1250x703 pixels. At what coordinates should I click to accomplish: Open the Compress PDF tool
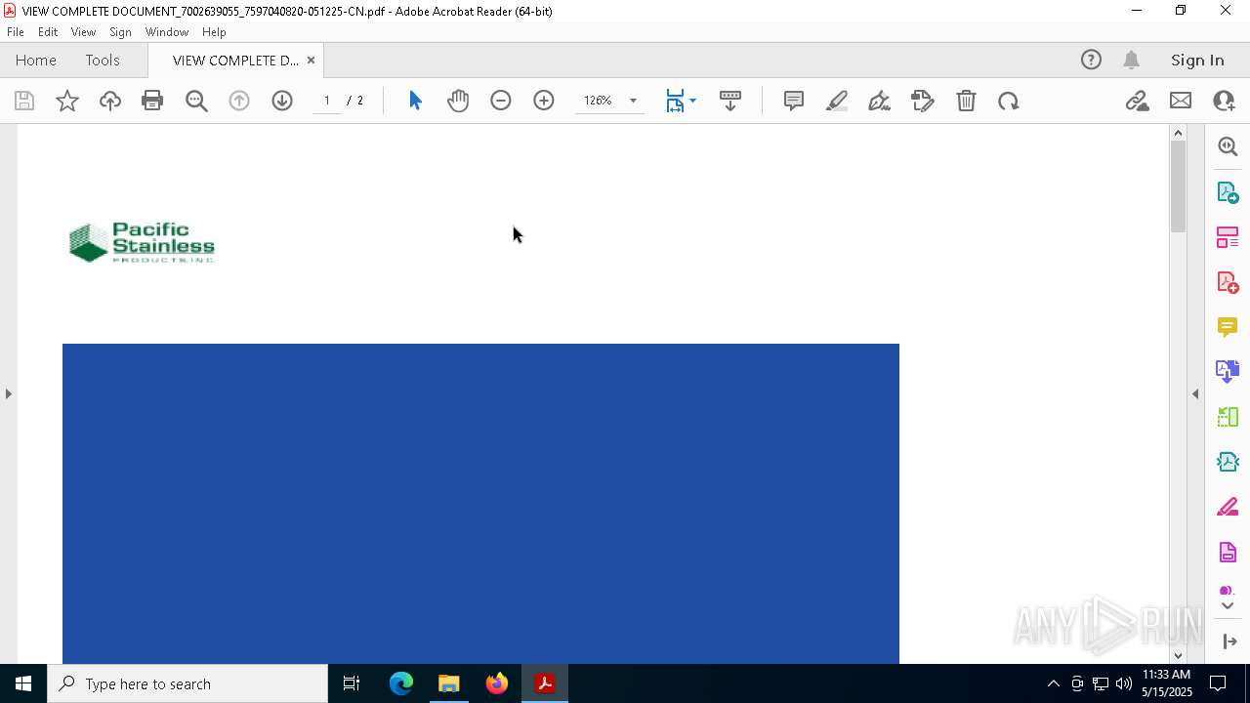pyautogui.click(x=1228, y=462)
